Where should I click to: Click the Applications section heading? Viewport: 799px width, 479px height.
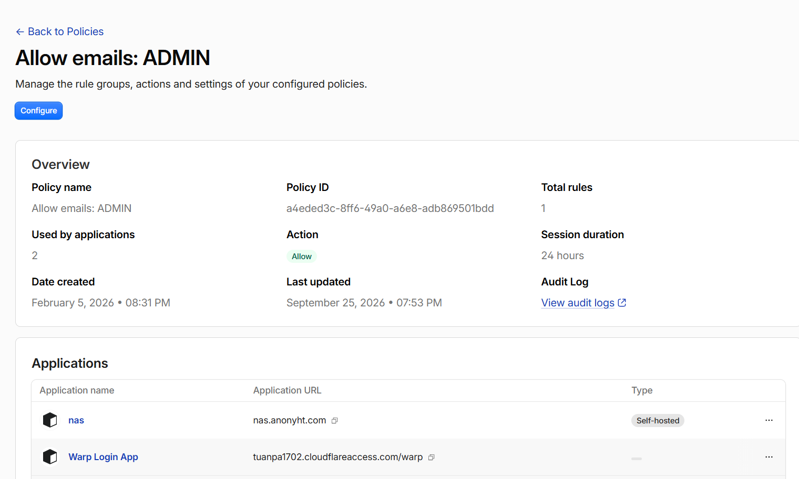pos(70,363)
